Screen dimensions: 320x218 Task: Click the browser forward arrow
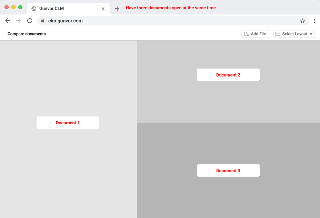(x=19, y=21)
